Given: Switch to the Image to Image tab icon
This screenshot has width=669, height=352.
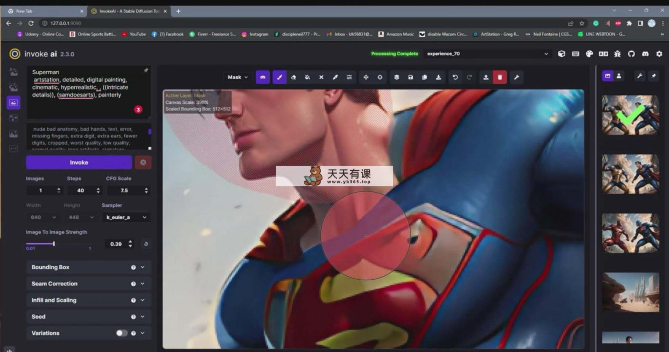Looking at the screenshot, I should 13,87.
